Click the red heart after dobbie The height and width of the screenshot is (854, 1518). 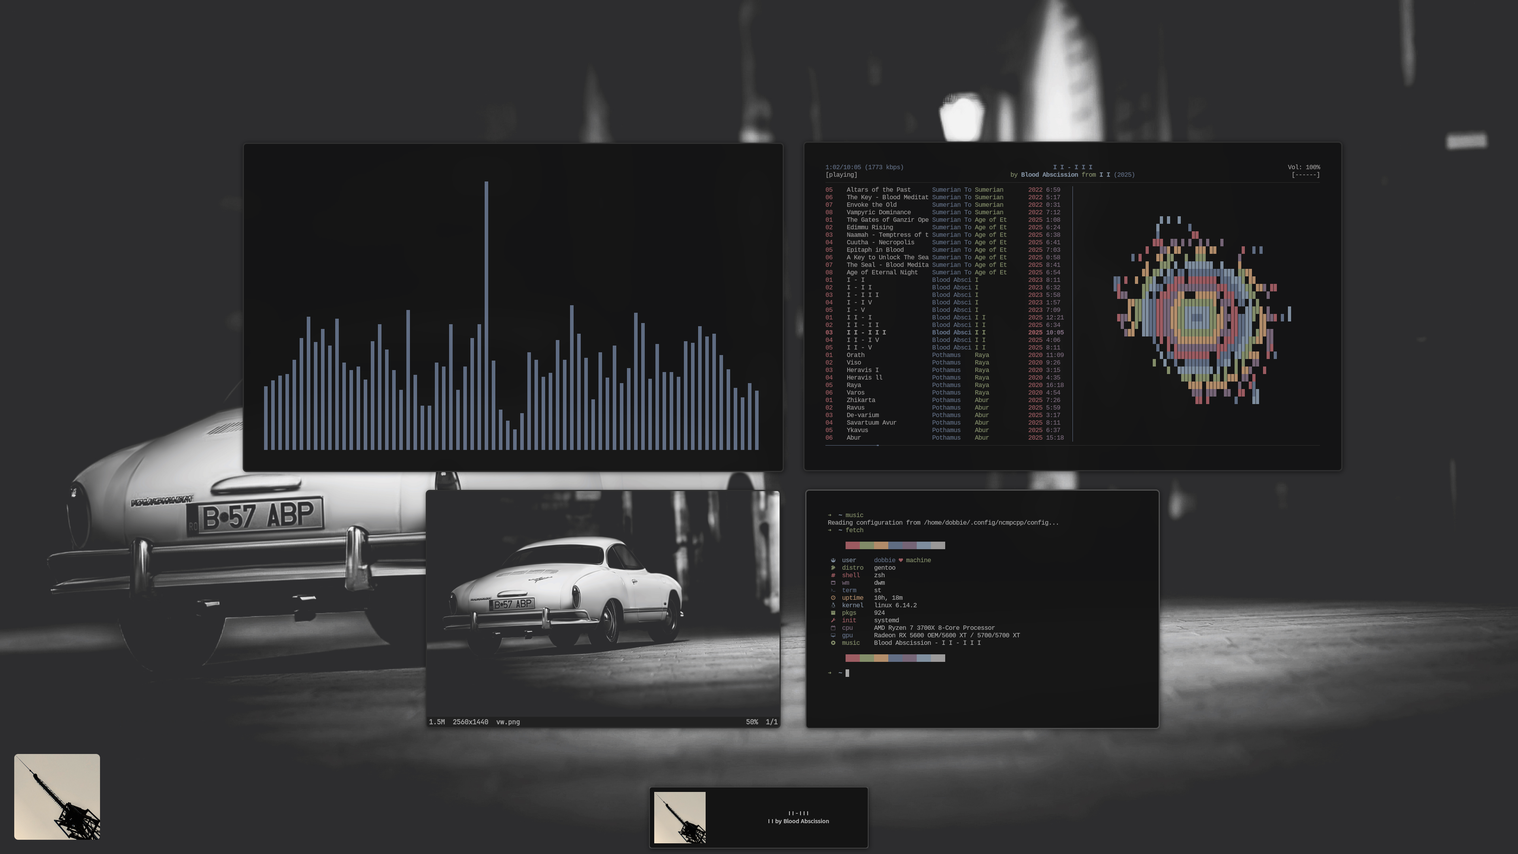[x=901, y=561]
